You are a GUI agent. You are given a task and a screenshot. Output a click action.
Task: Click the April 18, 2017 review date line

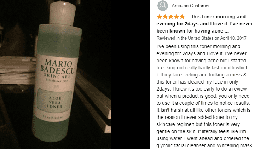coord(201,38)
